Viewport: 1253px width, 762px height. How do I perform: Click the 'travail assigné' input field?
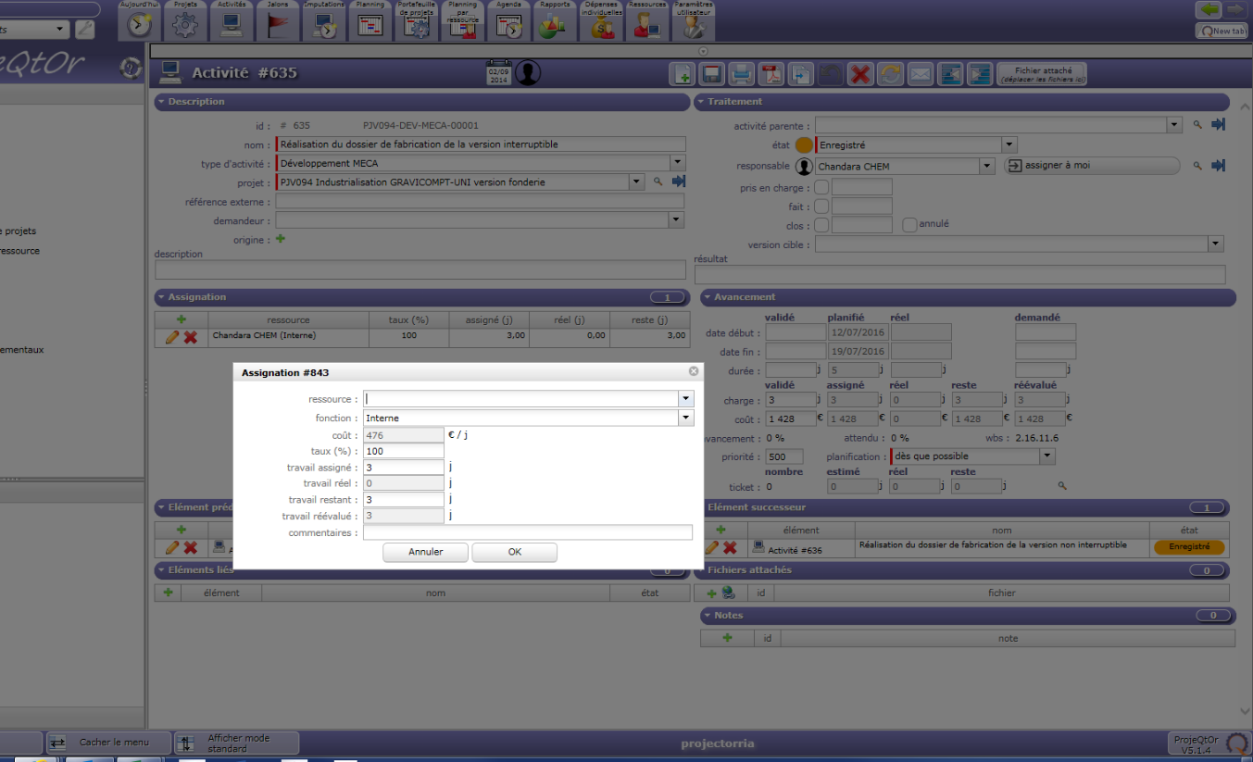(x=403, y=468)
